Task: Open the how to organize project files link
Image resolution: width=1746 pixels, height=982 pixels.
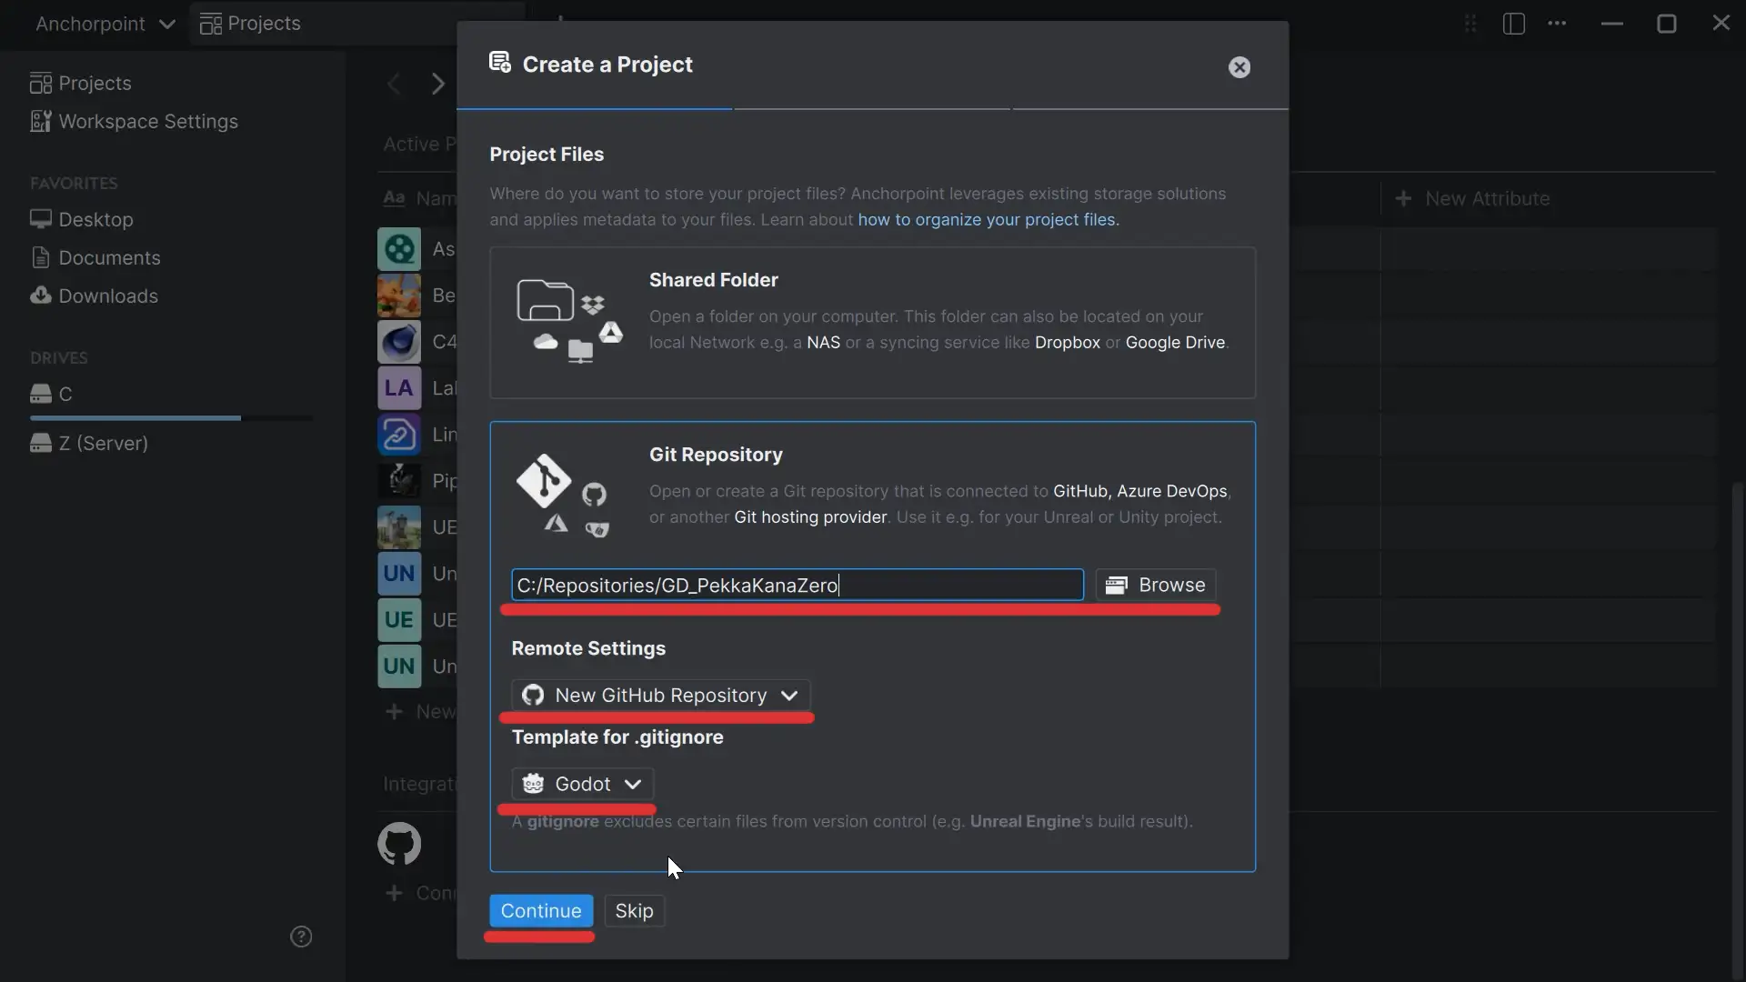Action: click(988, 220)
